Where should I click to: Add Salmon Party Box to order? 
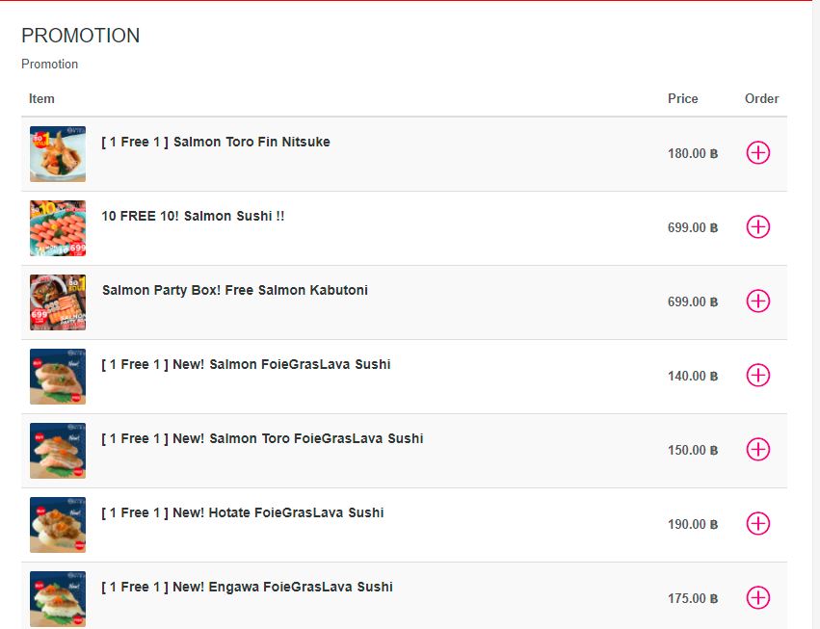(x=758, y=301)
